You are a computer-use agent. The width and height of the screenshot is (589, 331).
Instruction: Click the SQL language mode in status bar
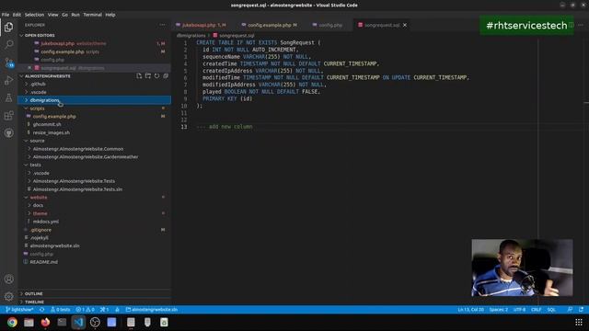[x=551, y=310]
